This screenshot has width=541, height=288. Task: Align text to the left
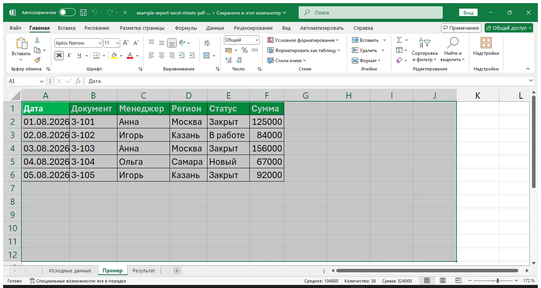point(151,56)
